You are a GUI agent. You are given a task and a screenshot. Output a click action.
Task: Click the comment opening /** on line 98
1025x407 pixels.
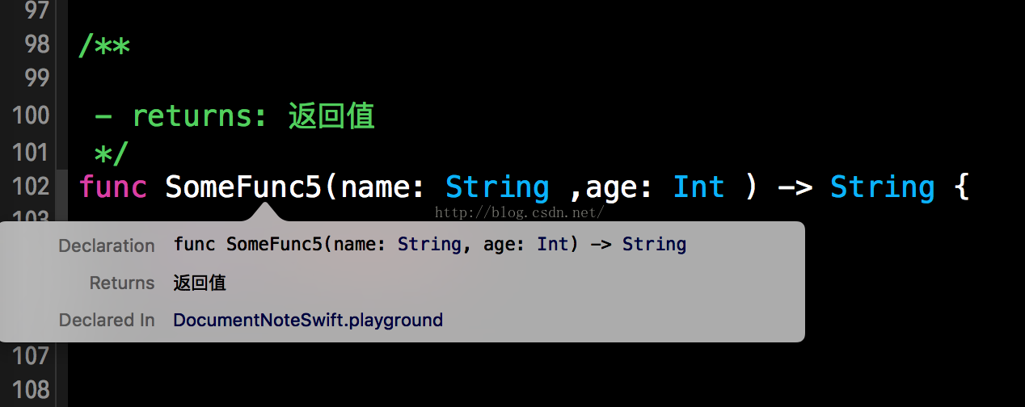[x=104, y=45]
